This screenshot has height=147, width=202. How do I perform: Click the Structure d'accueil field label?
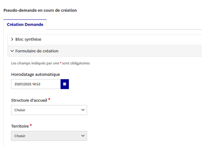point(29,100)
